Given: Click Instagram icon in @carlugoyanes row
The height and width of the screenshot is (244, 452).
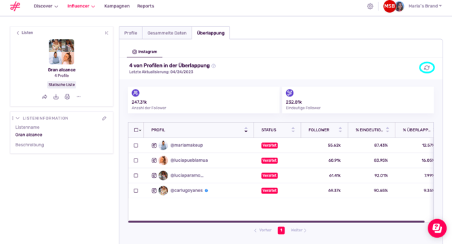Looking at the screenshot, I should tap(154, 191).
